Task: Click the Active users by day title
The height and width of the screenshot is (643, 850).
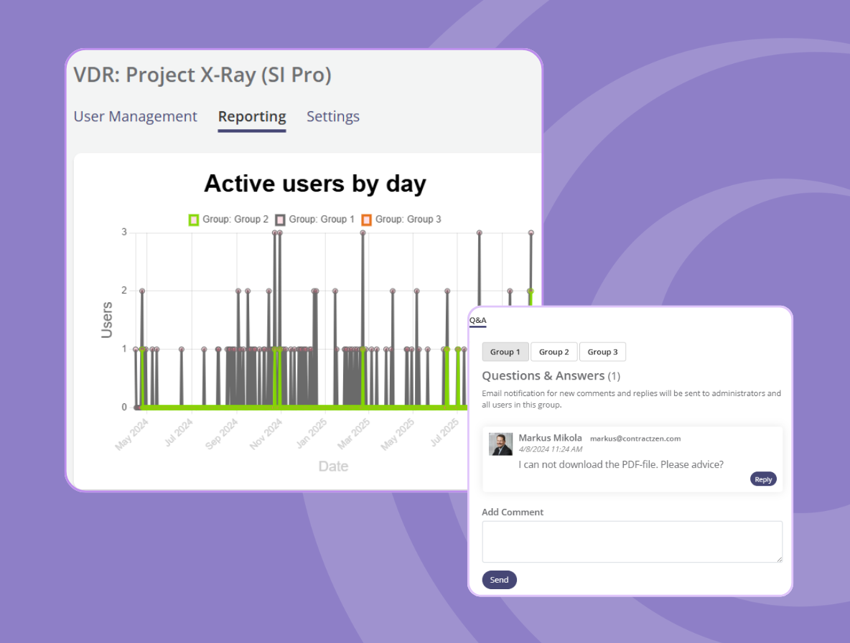Action: (x=314, y=184)
